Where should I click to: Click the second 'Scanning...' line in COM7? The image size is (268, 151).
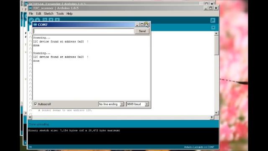point(42,53)
